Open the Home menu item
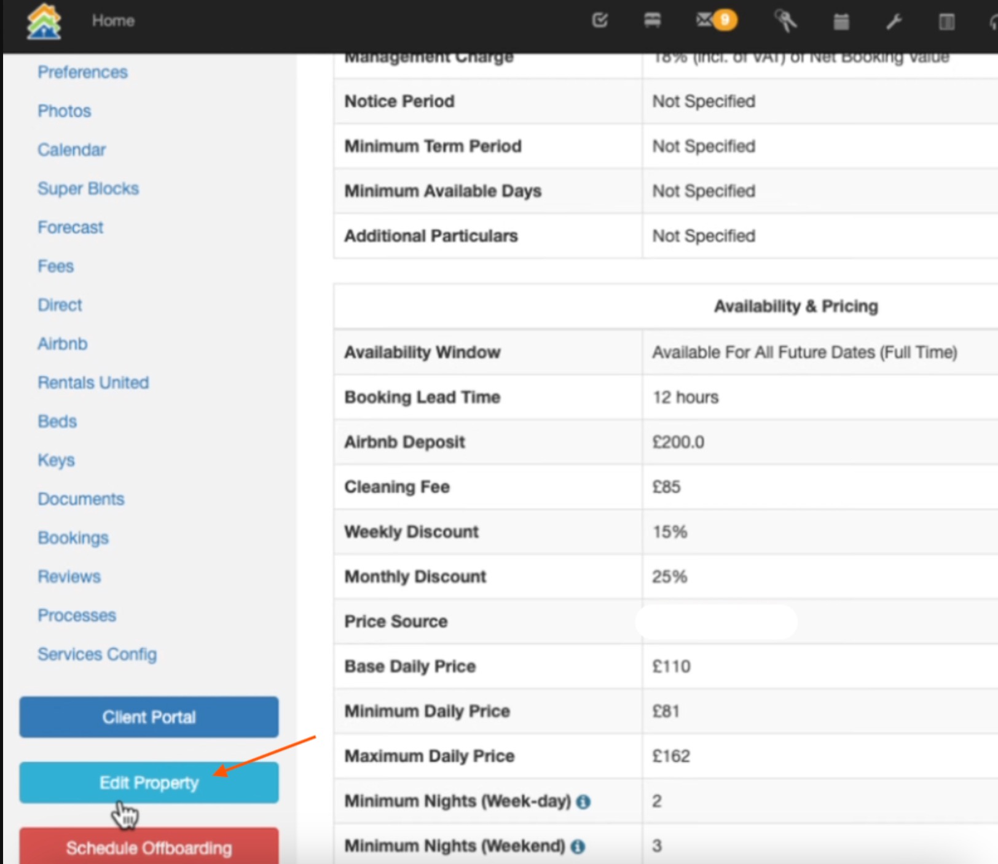 click(113, 21)
